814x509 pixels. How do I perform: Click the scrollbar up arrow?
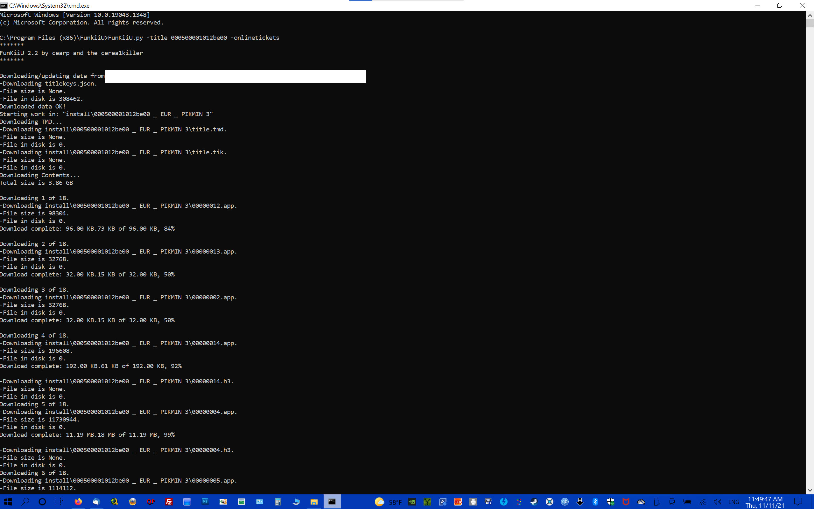coord(810,15)
